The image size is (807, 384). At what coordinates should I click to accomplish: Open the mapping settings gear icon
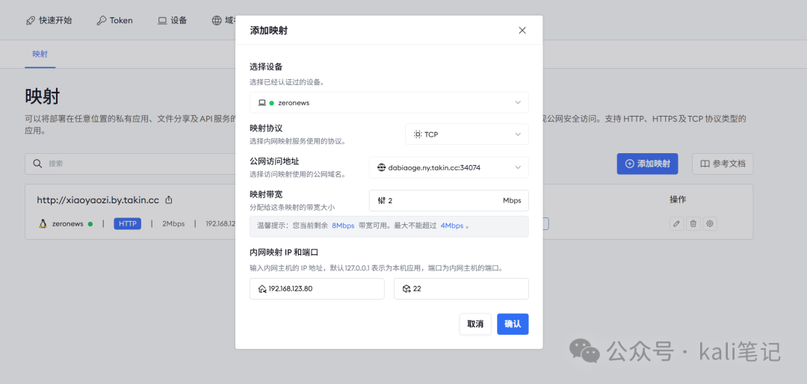click(x=709, y=223)
